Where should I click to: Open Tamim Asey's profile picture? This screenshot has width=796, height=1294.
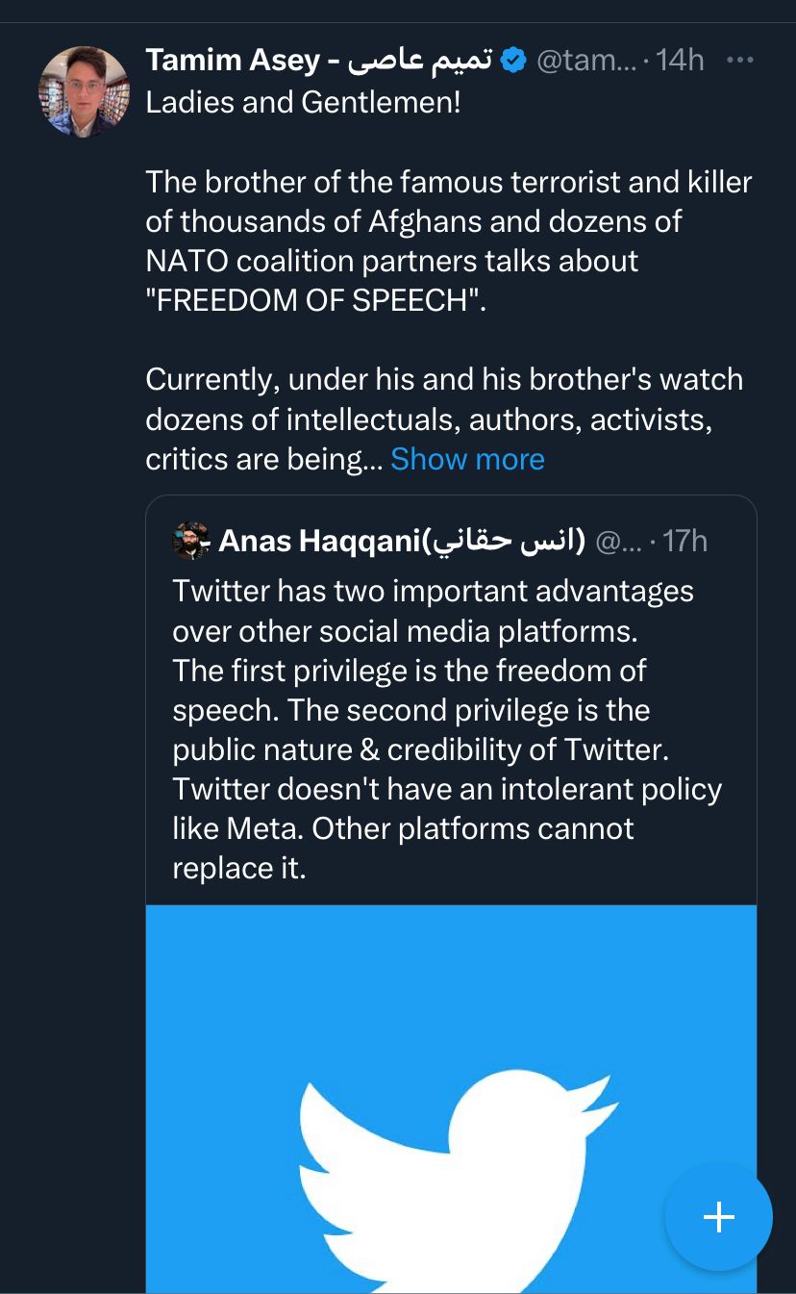point(84,91)
